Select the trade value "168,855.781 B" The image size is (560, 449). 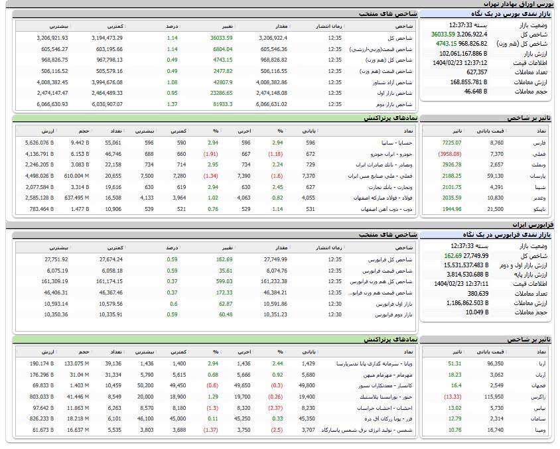coord(468,82)
